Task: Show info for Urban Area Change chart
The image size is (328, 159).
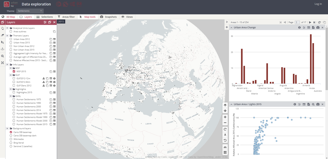Action: click(x=299, y=27)
